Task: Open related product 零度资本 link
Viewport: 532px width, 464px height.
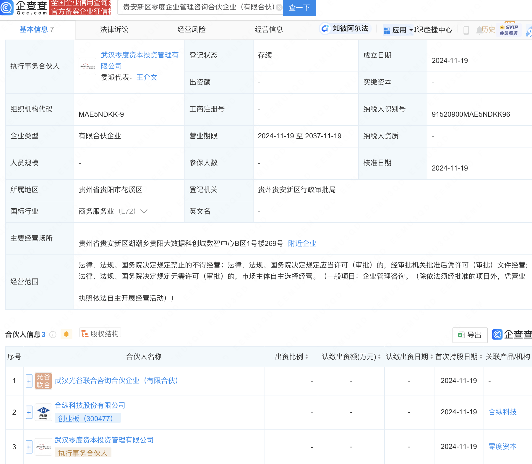Action: (x=502, y=447)
